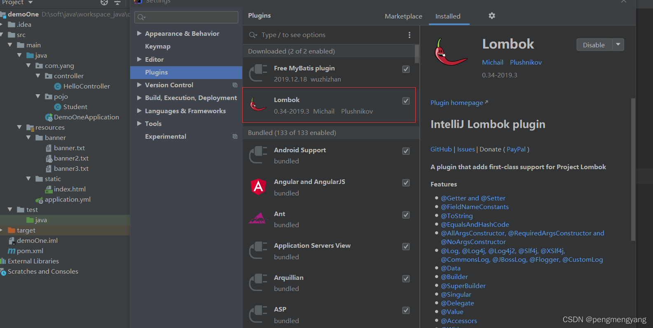Toggle the Angular and AngularJS checkbox

[x=406, y=183]
